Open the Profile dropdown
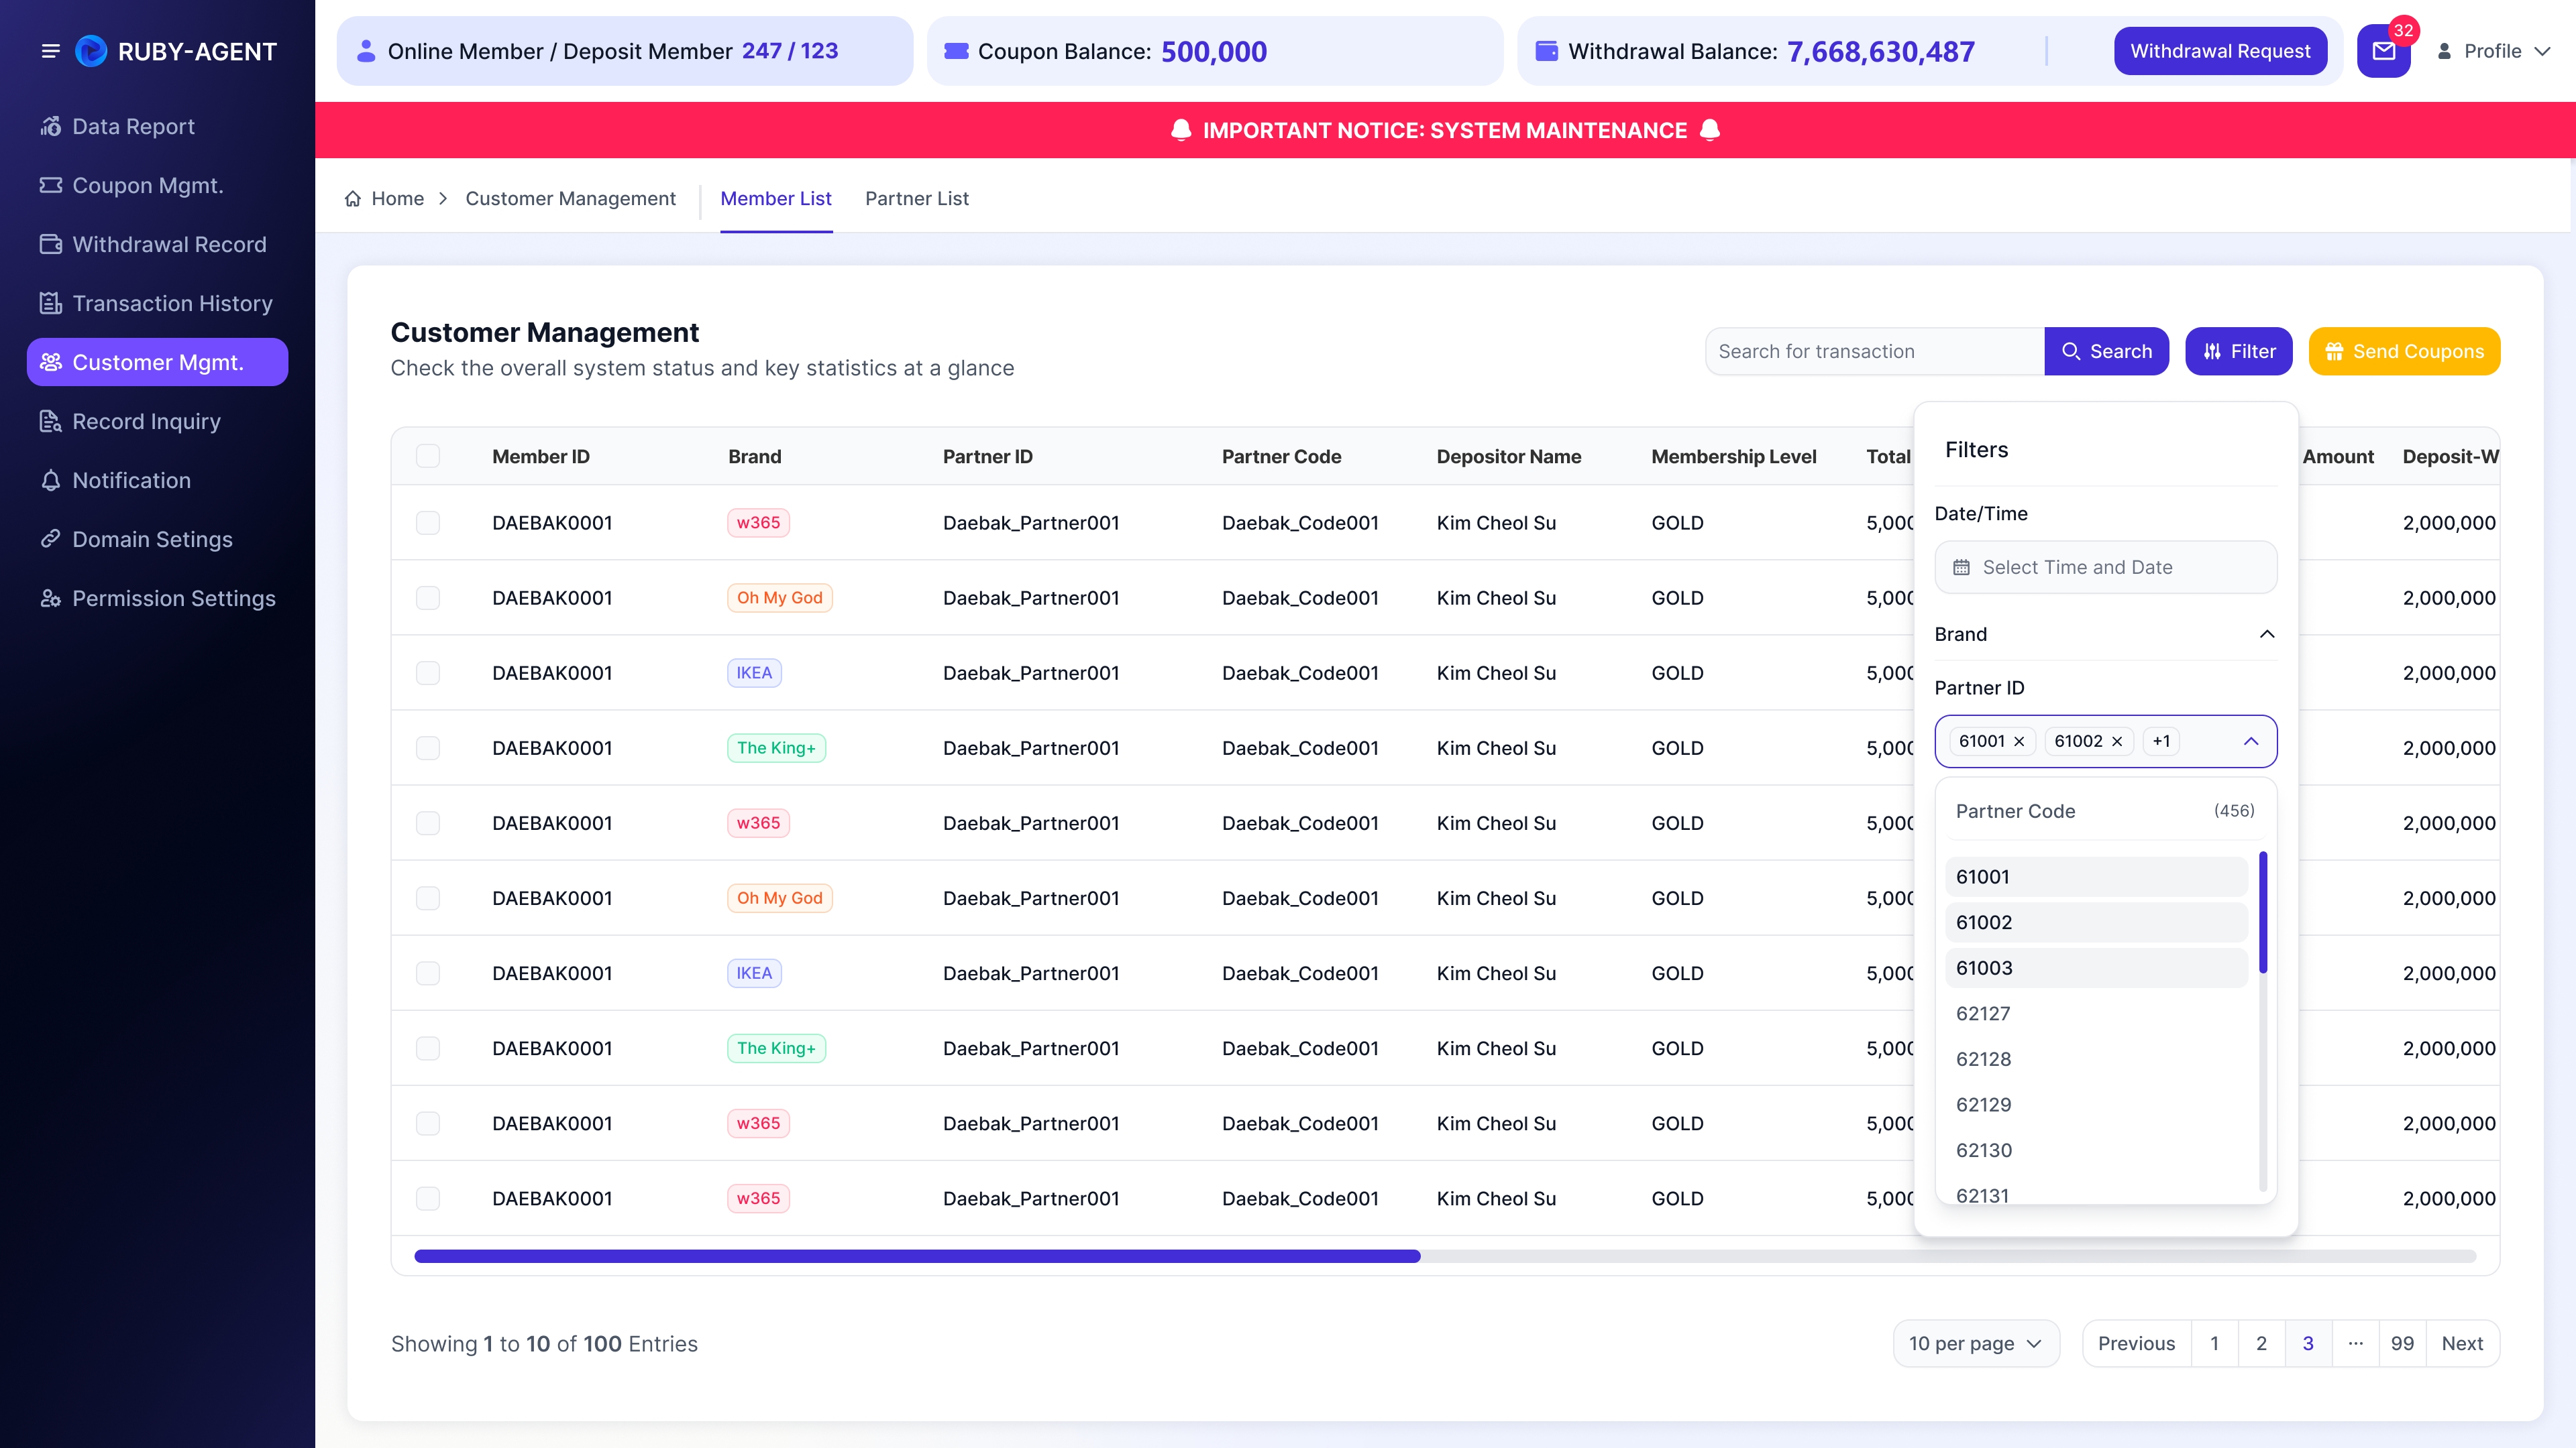Image resolution: width=2576 pixels, height=1448 pixels. click(x=2494, y=51)
